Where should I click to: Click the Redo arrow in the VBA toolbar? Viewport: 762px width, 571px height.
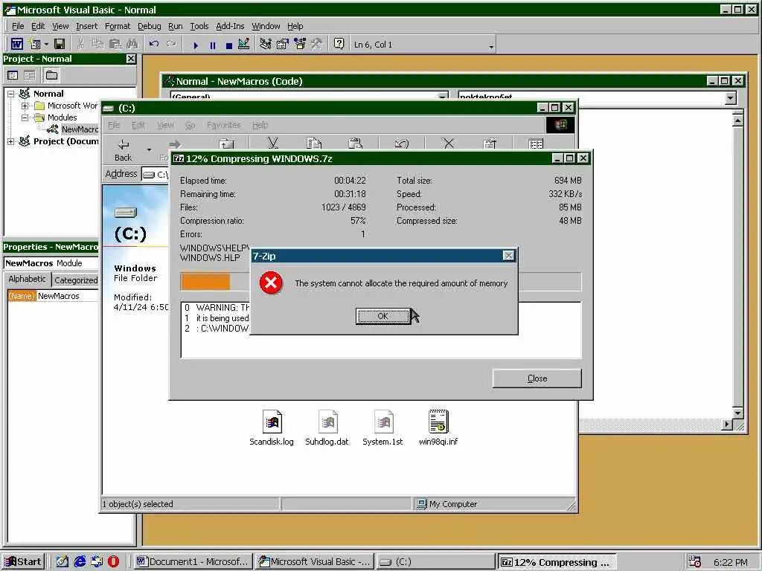coord(171,44)
